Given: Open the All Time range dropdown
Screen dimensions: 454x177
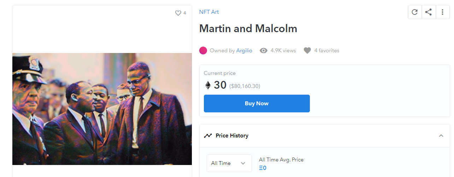Looking at the screenshot, I should point(229,163).
